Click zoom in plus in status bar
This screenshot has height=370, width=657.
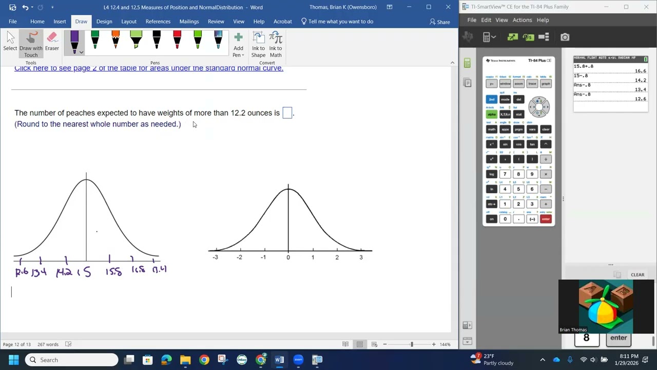pyautogui.click(x=434, y=344)
